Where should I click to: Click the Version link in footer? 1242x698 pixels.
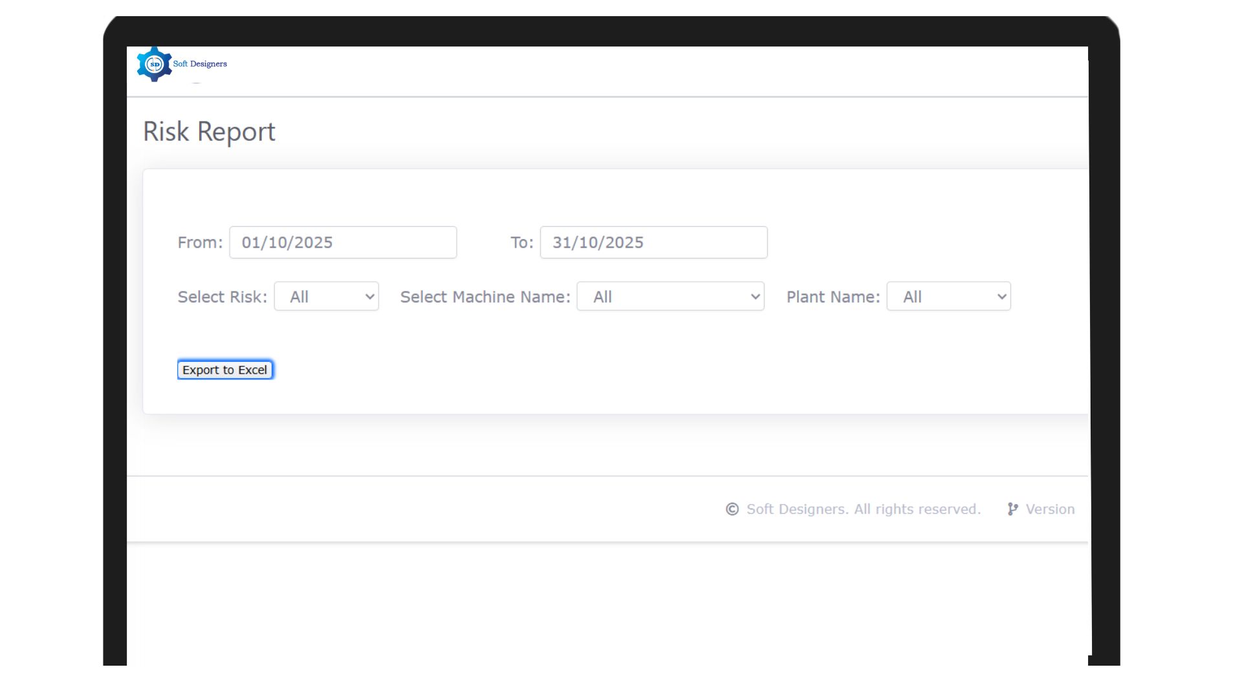point(1050,509)
